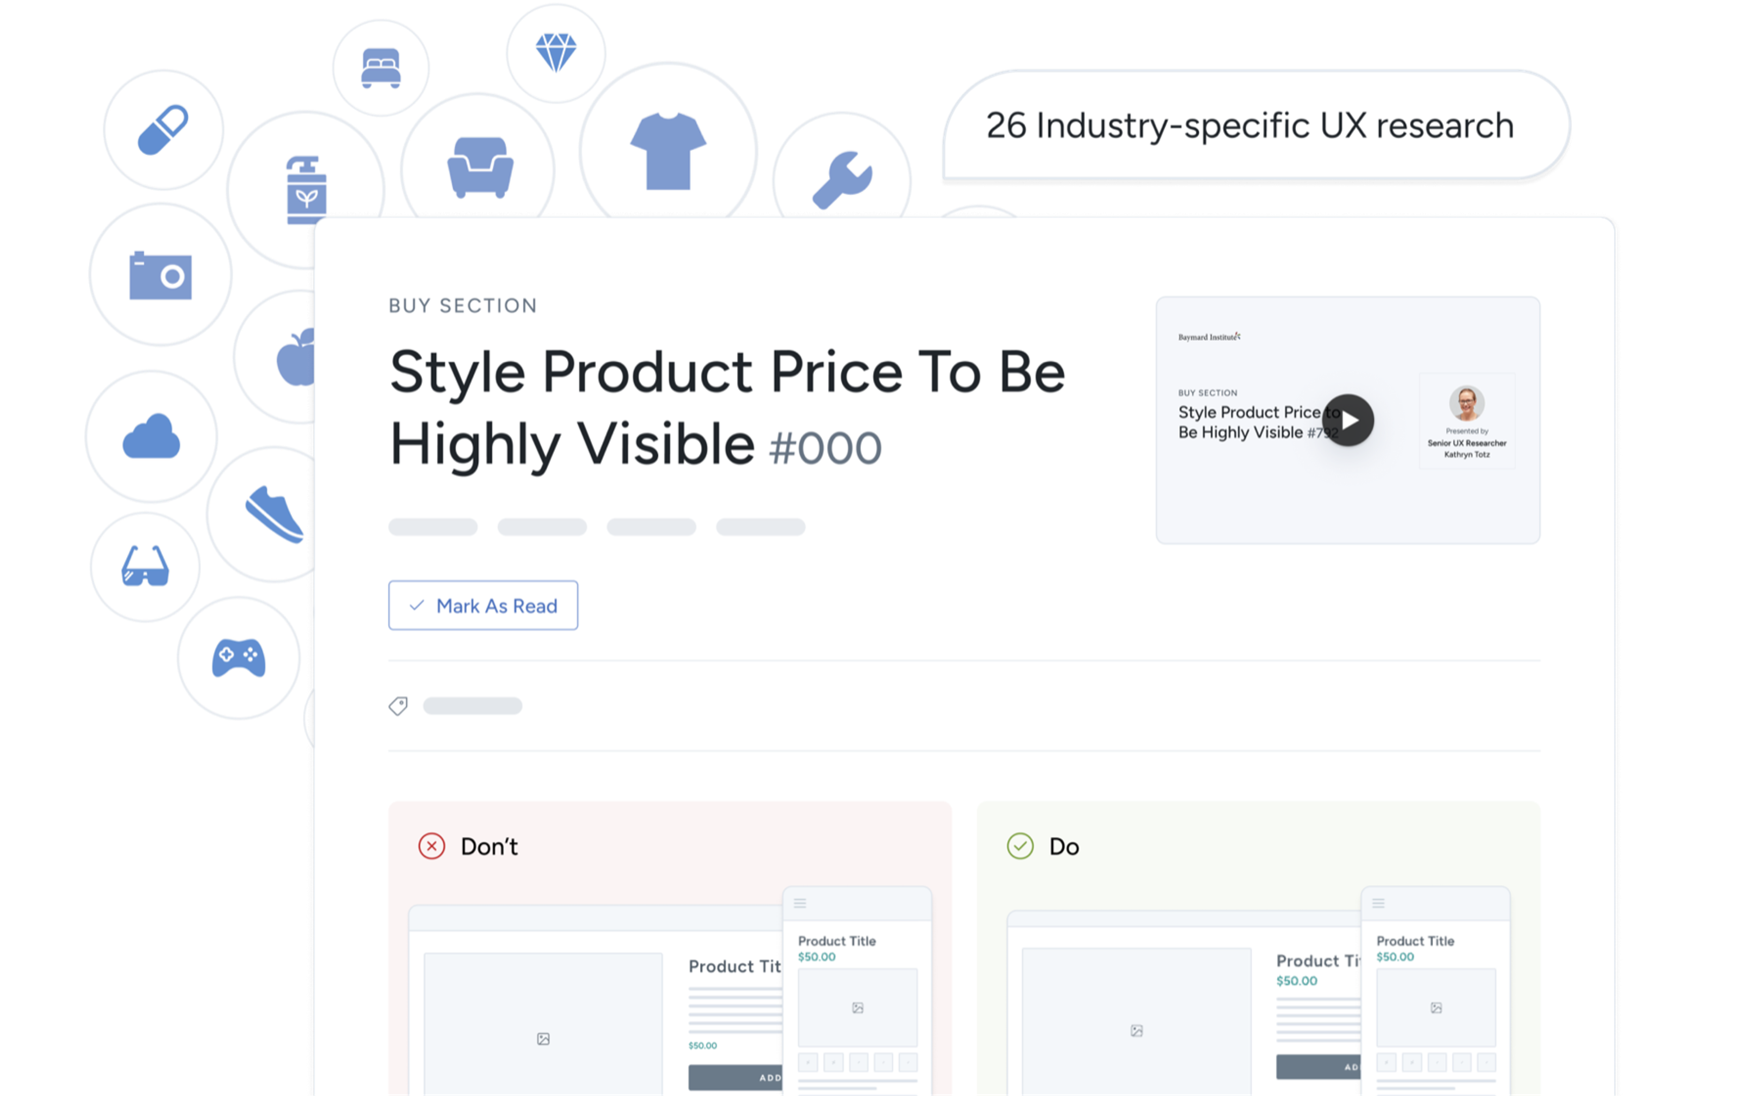Click the red X Don't icon
Image resolution: width=1760 pixels, height=1096 pixels.
point(432,846)
